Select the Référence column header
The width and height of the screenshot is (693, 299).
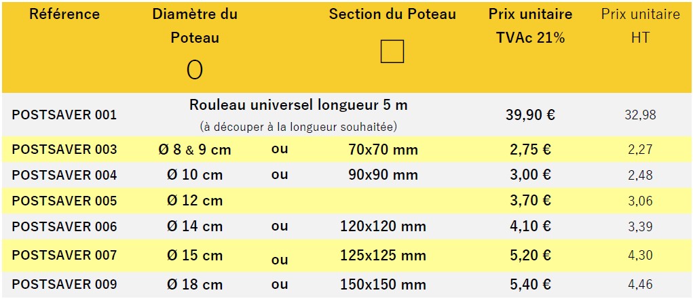(64, 14)
